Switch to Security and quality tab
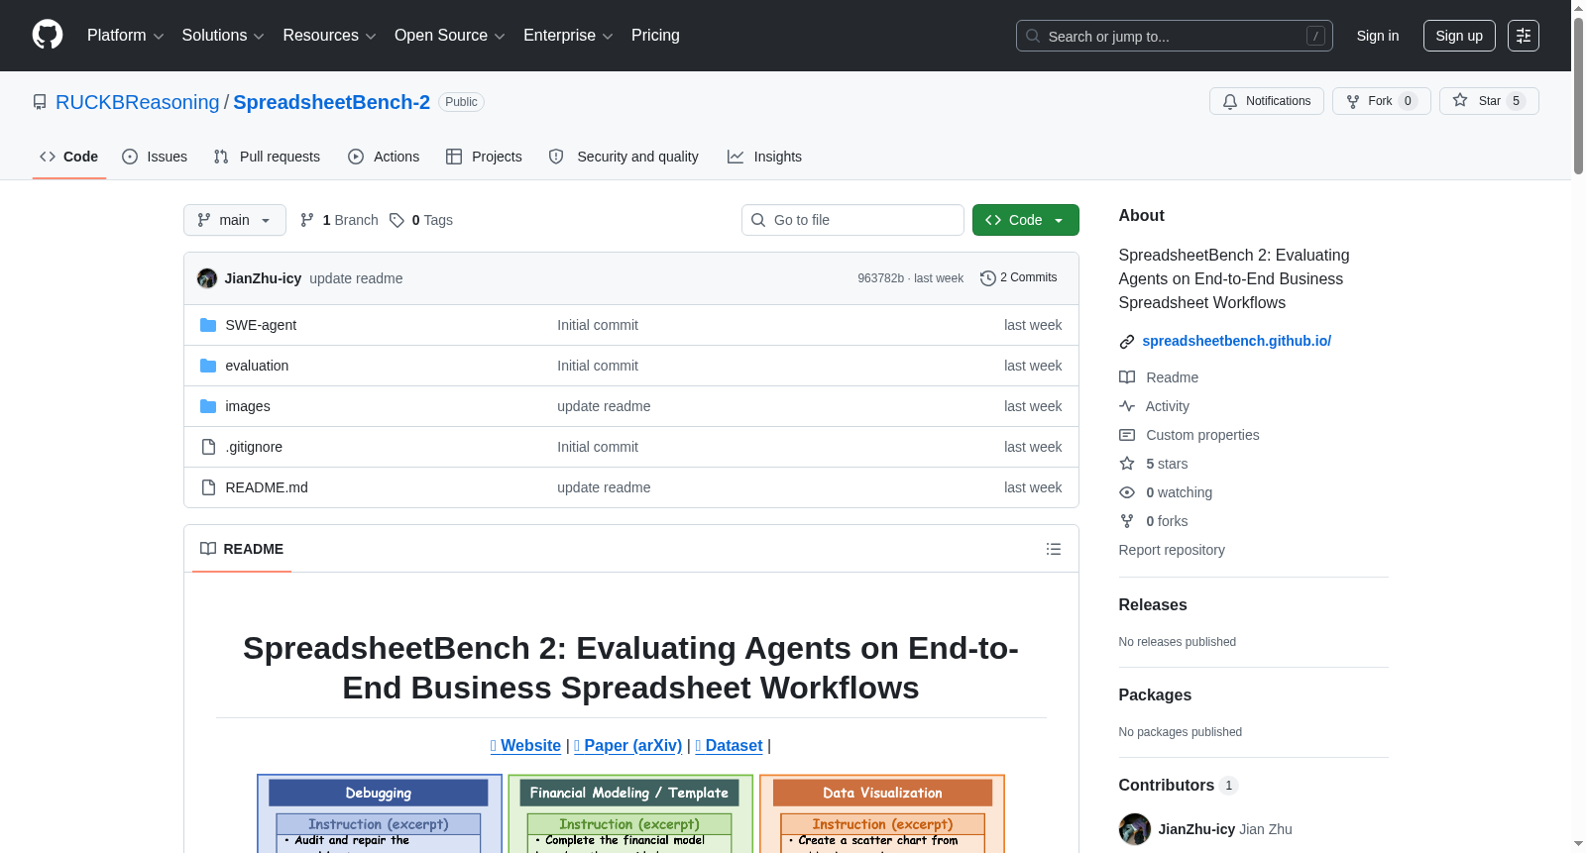This screenshot has width=1586, height=853. 623,157
